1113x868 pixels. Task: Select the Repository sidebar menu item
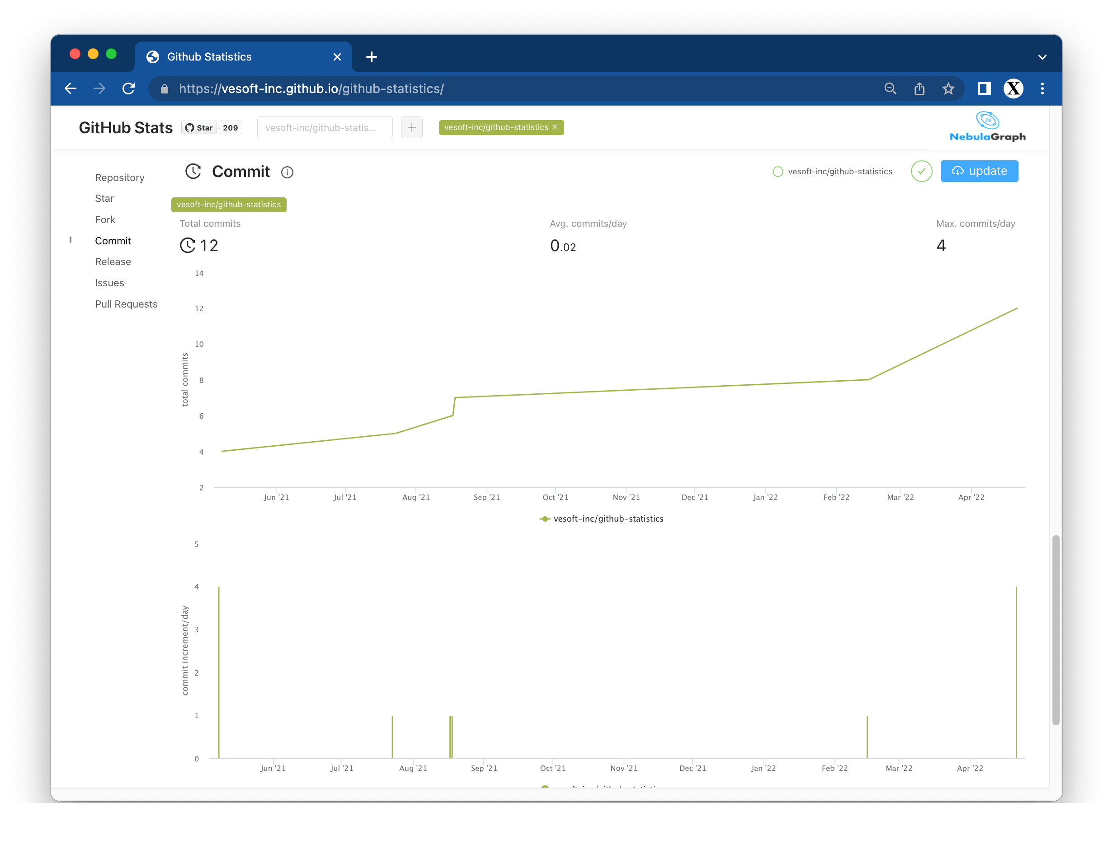(119, 178)
